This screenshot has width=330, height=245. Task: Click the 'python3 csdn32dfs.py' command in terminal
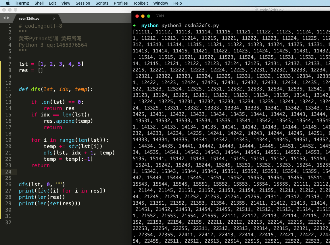pos(190,26)
